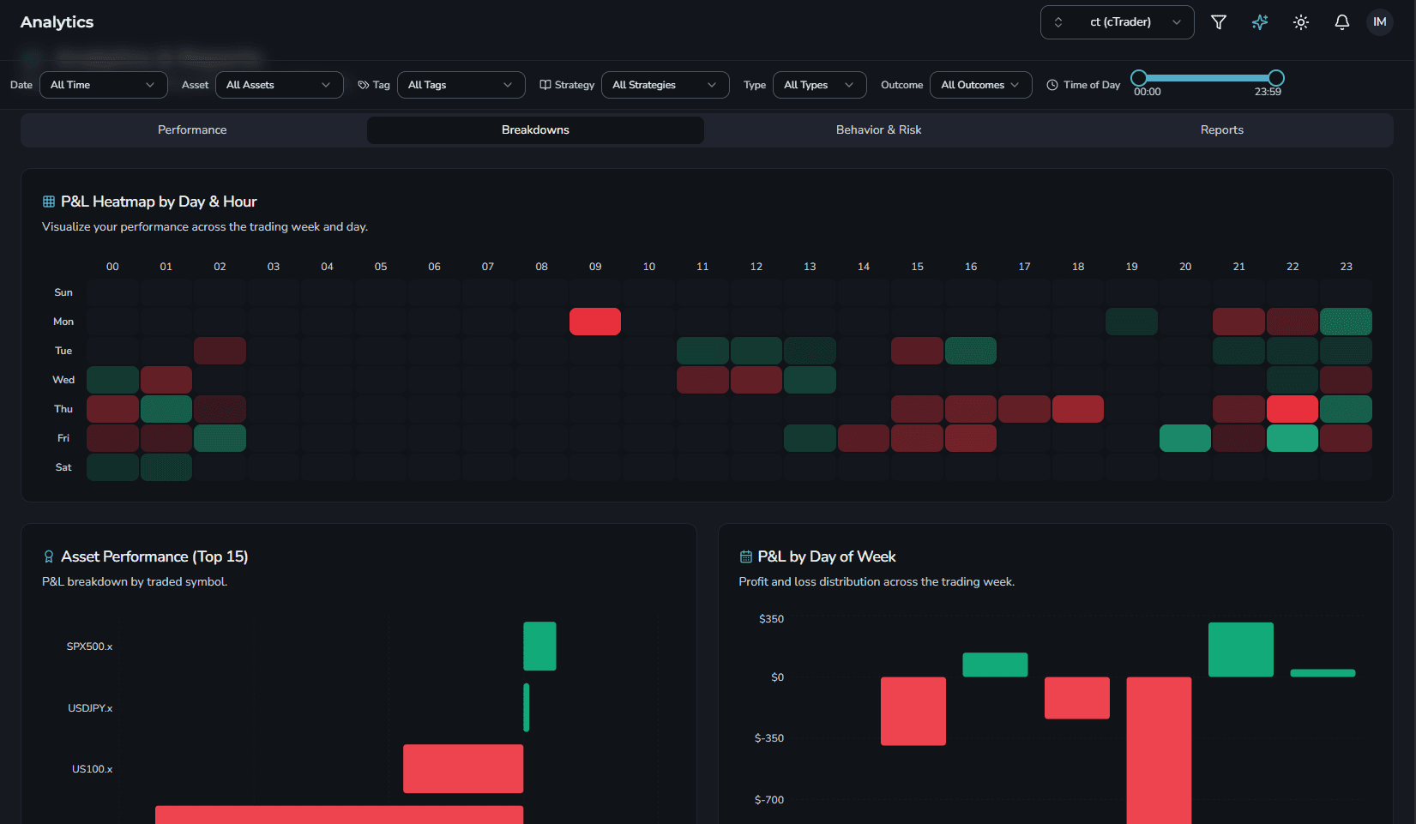
Task: Click the Time of Day clock icon
Action: [1052, 85]
